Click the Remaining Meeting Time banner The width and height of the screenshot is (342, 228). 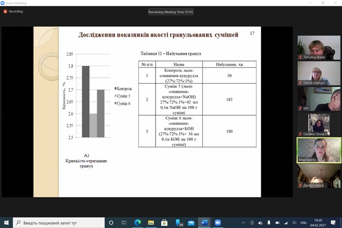click(170, 12)
